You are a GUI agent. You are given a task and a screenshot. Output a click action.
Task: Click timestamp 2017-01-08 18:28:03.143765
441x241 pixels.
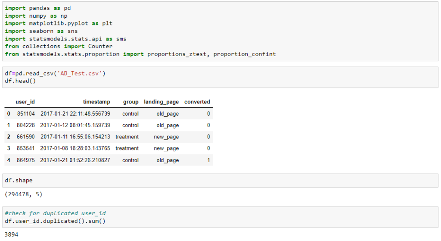point(75,148)
